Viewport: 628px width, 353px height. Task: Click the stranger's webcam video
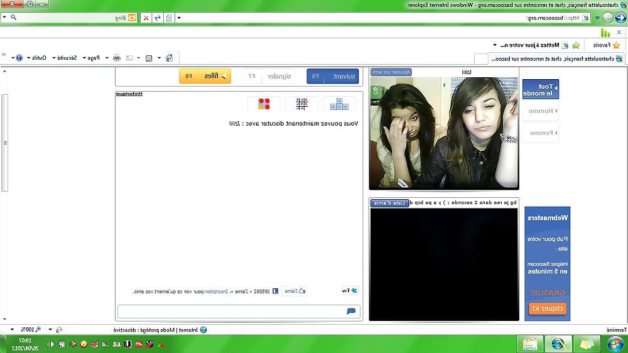444,133
